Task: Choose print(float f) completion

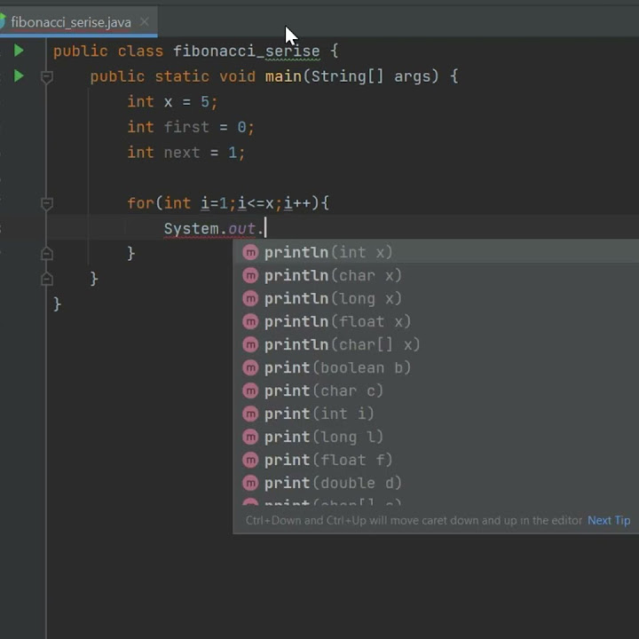Action: 436,460
